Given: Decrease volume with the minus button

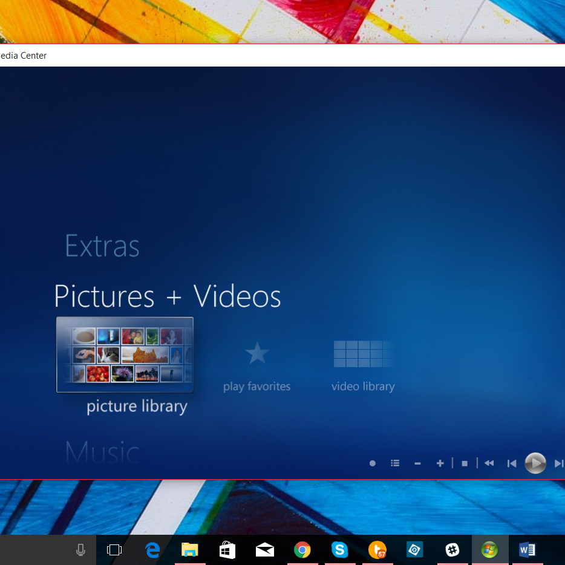Looking at the screenshot, I should pos(417,464).
